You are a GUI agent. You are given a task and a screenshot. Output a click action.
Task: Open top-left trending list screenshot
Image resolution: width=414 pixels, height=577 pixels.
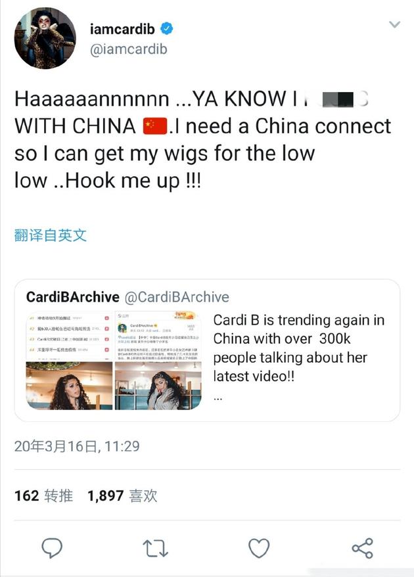[69, 336]
